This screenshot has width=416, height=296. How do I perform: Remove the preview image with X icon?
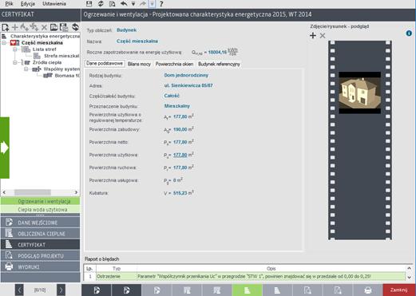[323, 35]
